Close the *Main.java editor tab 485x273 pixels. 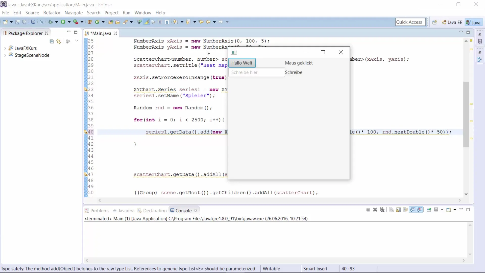click(x=115, y=33)
